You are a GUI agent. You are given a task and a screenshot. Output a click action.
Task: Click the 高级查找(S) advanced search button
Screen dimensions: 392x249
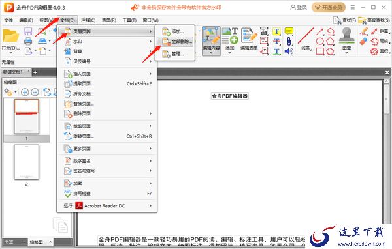point(374,20)
